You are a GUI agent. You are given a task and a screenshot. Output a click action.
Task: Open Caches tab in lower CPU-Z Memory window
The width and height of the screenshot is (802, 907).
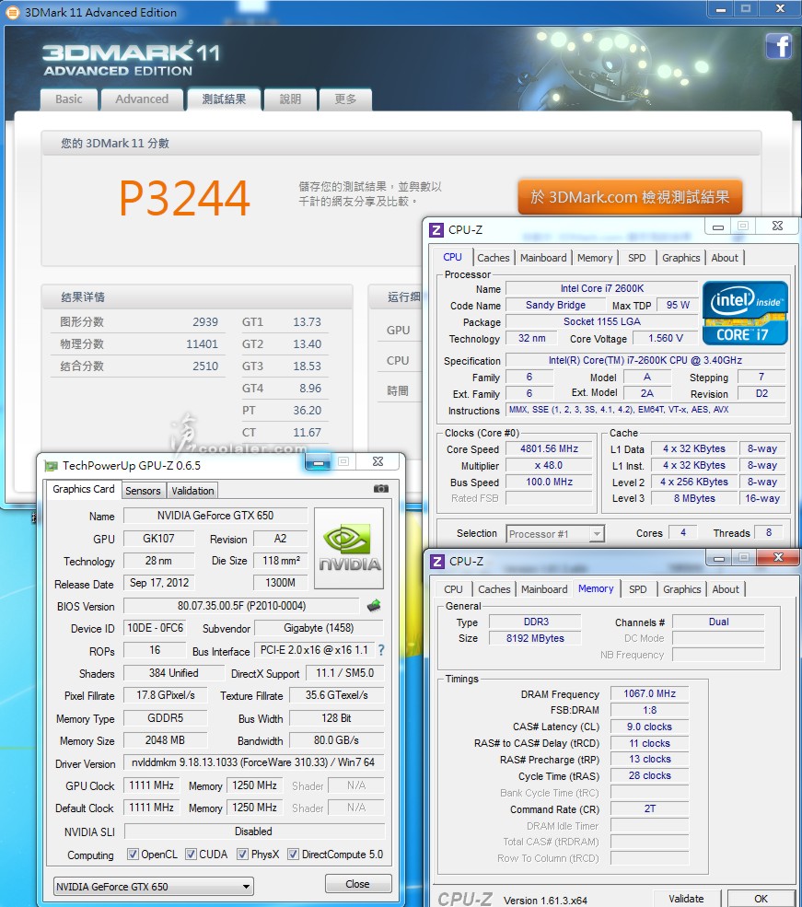[494, 589]
